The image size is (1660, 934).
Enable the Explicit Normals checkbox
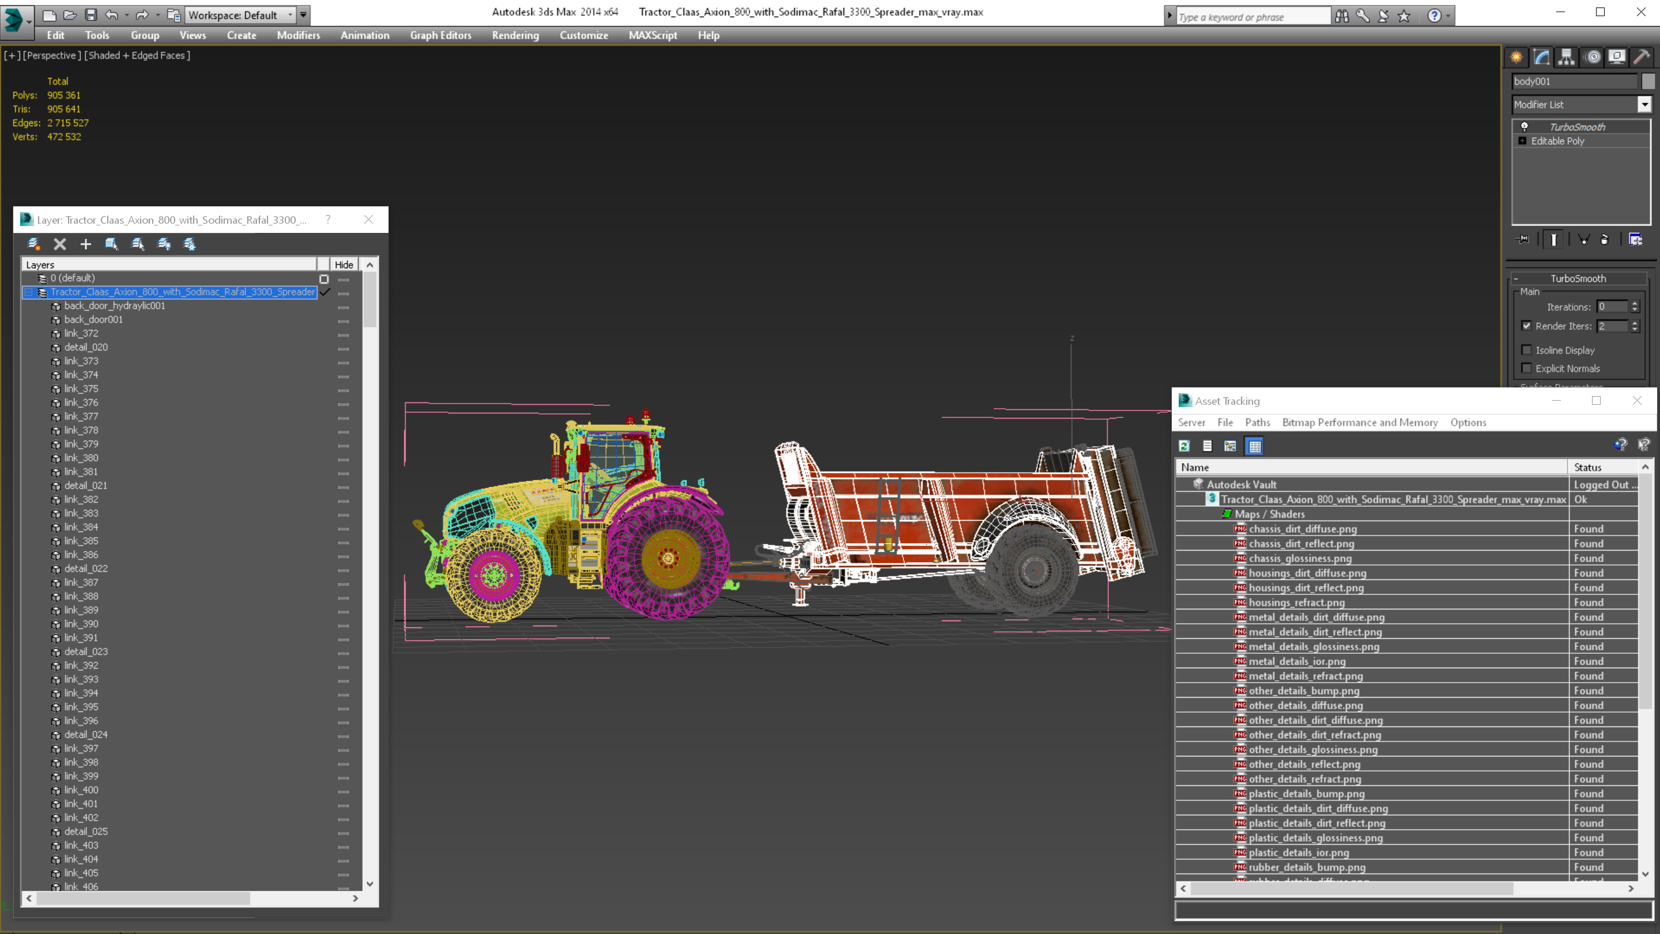[1527, 368]
